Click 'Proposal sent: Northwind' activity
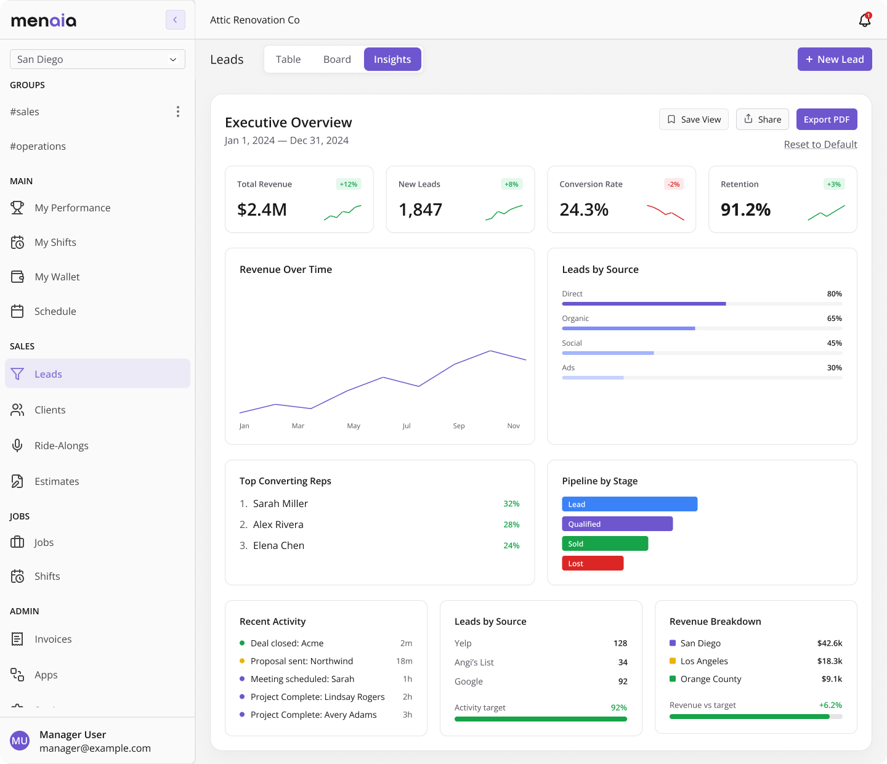This screenshot has height=764, width=887. (x=326, y=660)
